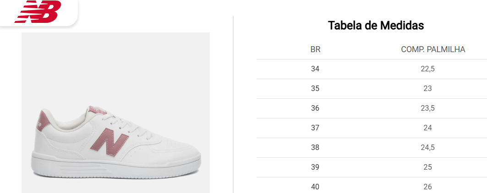Image resolution: width=487 pixels, height=193 pixels.
Task: Click the Tabela de Medidas heading
Action: 376,26
